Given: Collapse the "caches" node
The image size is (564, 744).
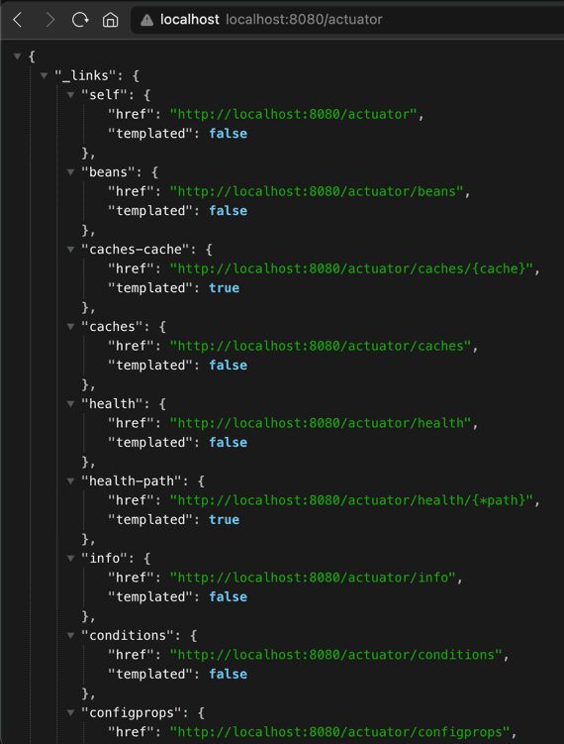Looking at the screenshot, I should (x=70, y=327).
